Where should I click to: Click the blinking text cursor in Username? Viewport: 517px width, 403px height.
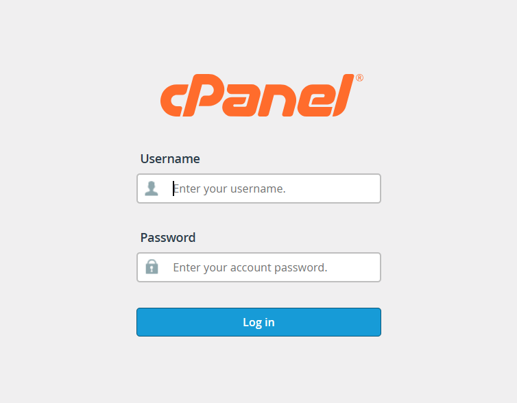click(x=173, y=188)
